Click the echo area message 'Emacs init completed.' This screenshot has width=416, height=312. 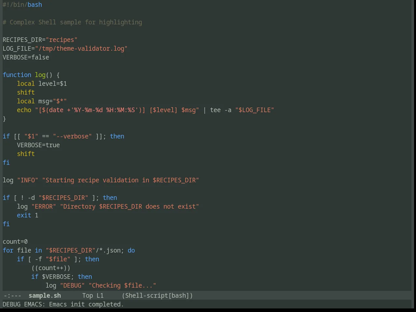coord(86,304)
